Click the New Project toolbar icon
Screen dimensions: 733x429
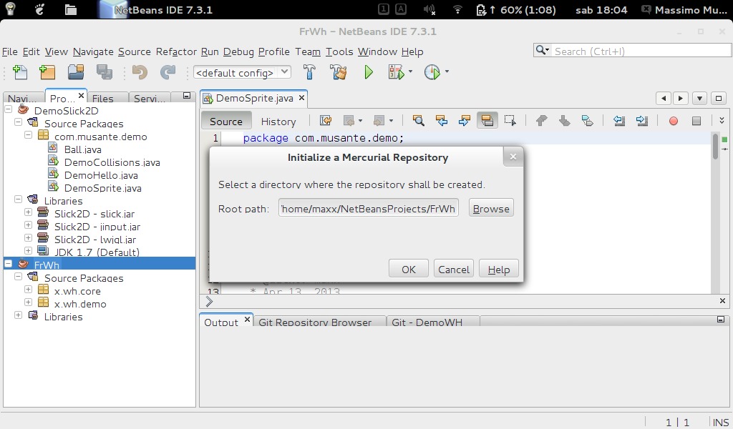pyautogui.click(x=47, y=72)
